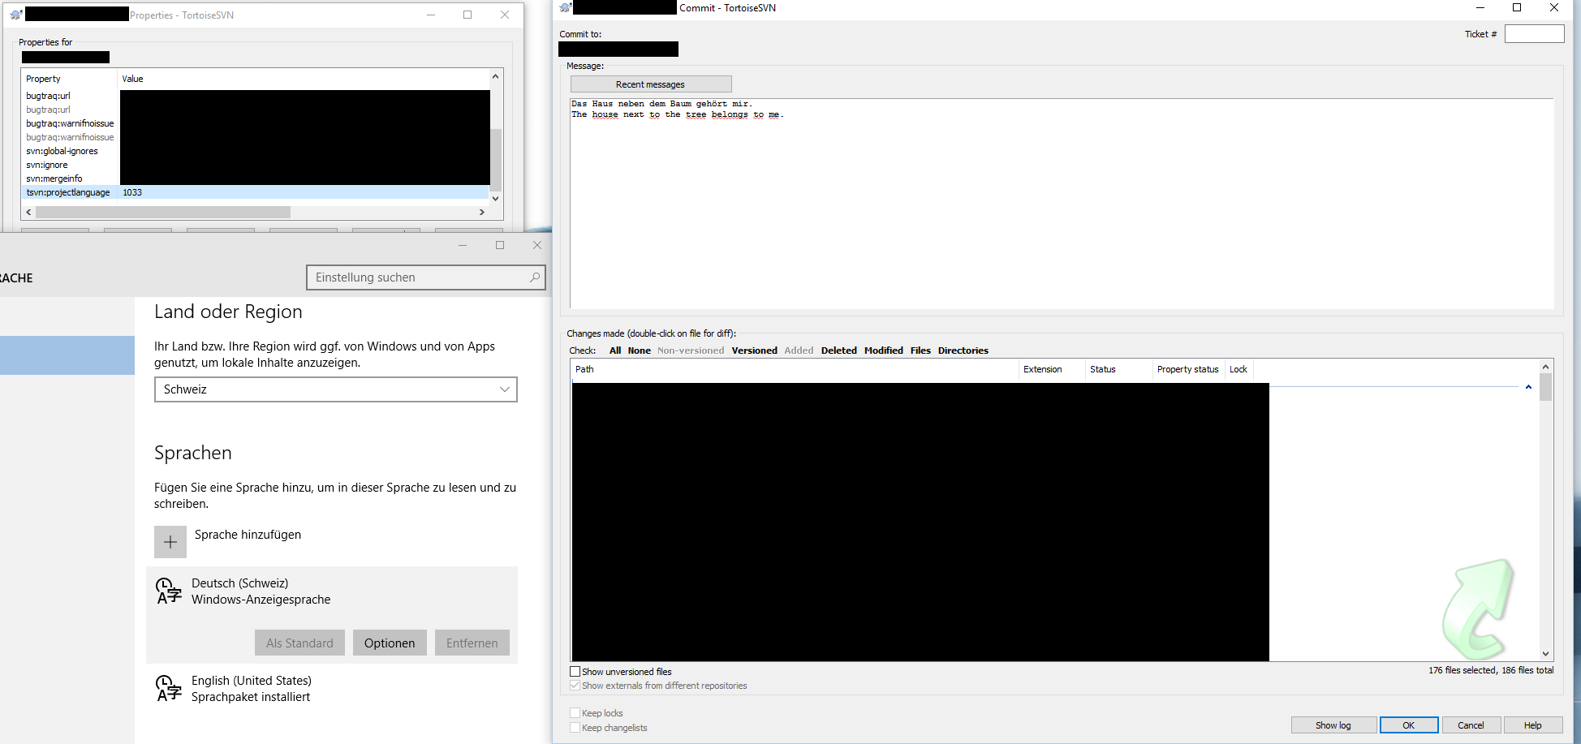
Task: Check Directories filter link
Action: (963, 350)
